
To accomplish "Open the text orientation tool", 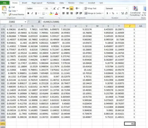I will point(77,8).
